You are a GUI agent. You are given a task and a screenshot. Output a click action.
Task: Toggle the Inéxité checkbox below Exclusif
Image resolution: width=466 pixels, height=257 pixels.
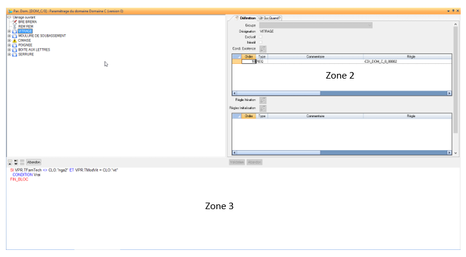261,42
